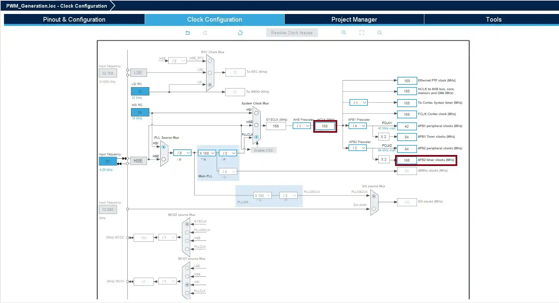559x303 pixels.
Task: Switch to the Clock Configuration tab
Action: tap(214, 19)
